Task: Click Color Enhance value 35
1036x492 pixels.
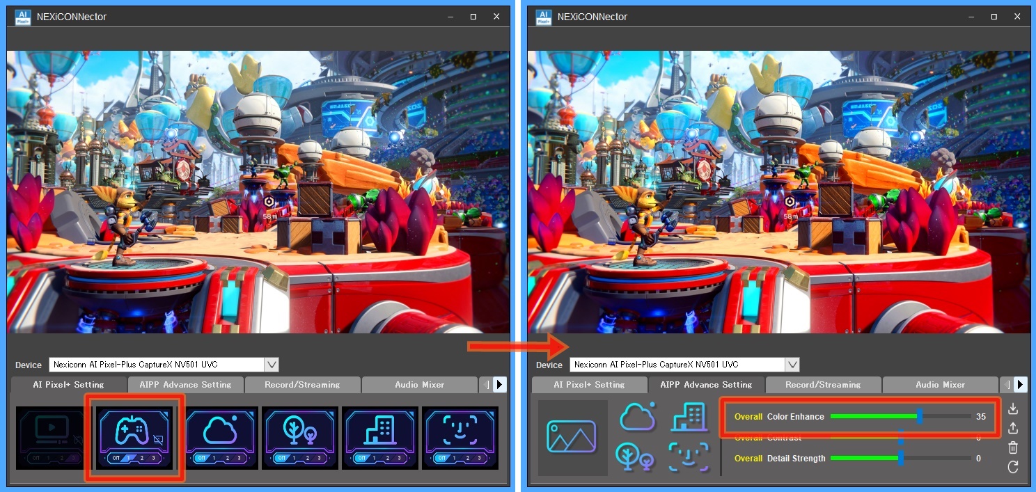Action: click(980, 417)
